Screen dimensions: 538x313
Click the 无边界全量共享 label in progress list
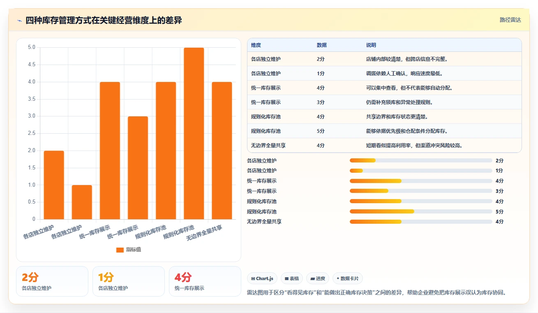(x=264, y=222)
